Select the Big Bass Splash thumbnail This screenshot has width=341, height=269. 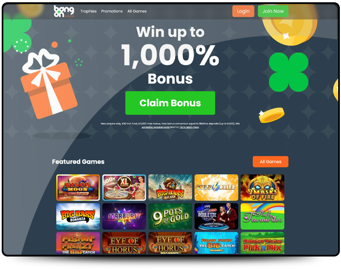click(x=170, y=187)
